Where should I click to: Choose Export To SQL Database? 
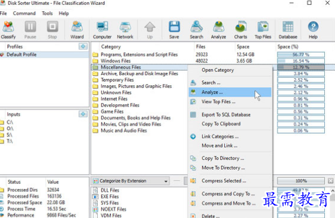click(x=230, y=115)
